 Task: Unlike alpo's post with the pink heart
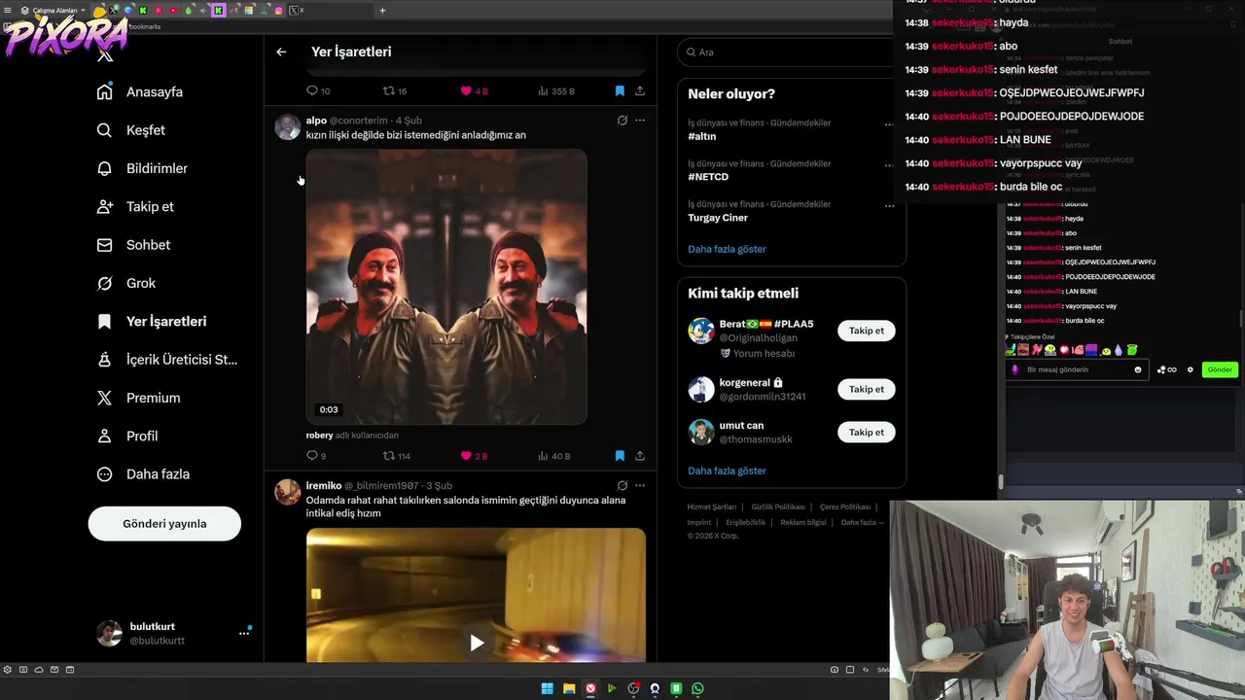pyautogui.click(x=466, y=455)
